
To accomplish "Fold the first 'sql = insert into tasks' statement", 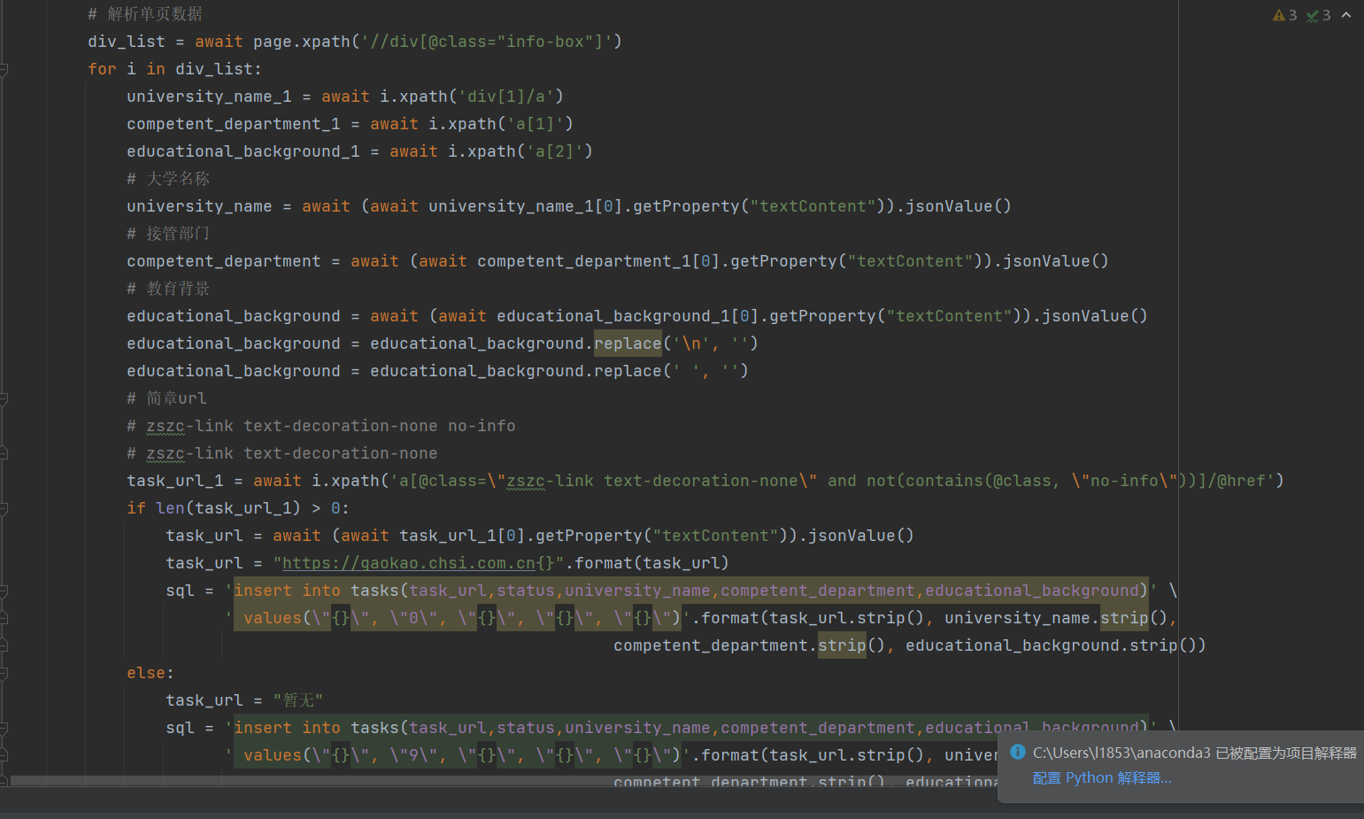I will [x=4, y=591].
